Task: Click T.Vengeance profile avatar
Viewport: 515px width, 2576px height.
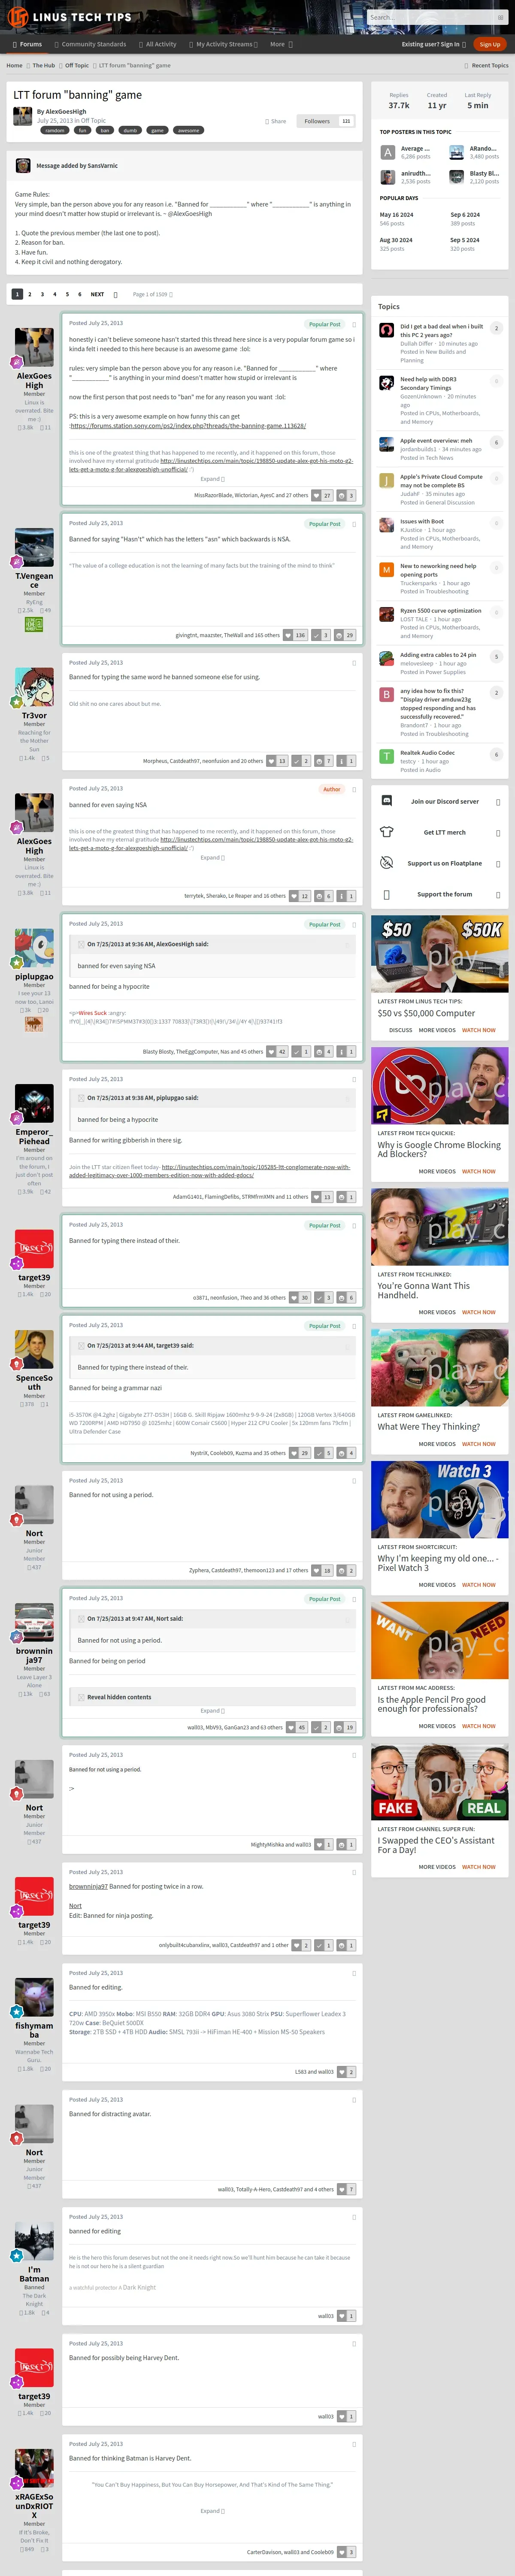Action: (34, 548)
